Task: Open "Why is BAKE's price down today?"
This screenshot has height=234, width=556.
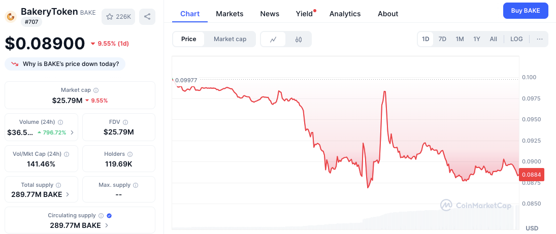Action: [x=65, y=64]
